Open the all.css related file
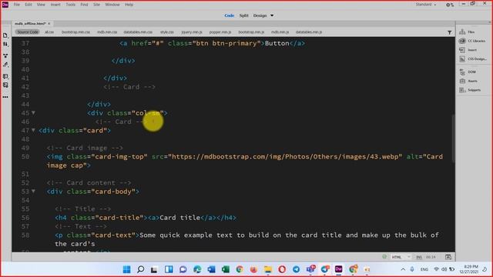493x277 pixels. pos(49,32)
